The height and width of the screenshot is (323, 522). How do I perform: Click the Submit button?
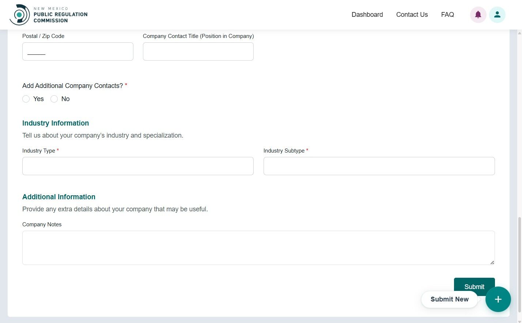474,287
